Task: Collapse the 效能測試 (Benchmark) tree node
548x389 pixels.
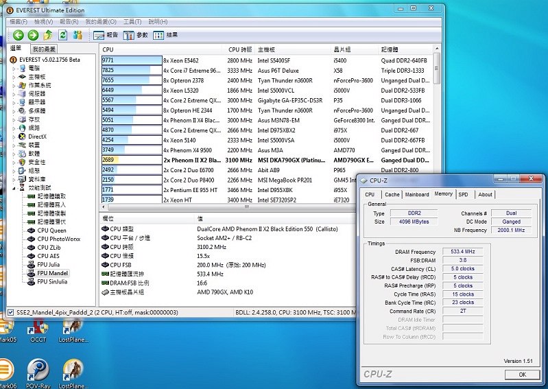Action: point(14,188)
